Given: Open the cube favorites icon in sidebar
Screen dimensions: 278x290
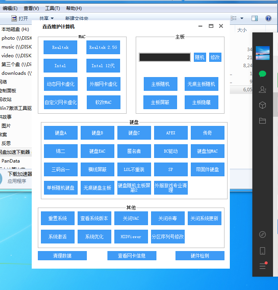Looking at the screenshot, I should (262, 105).
